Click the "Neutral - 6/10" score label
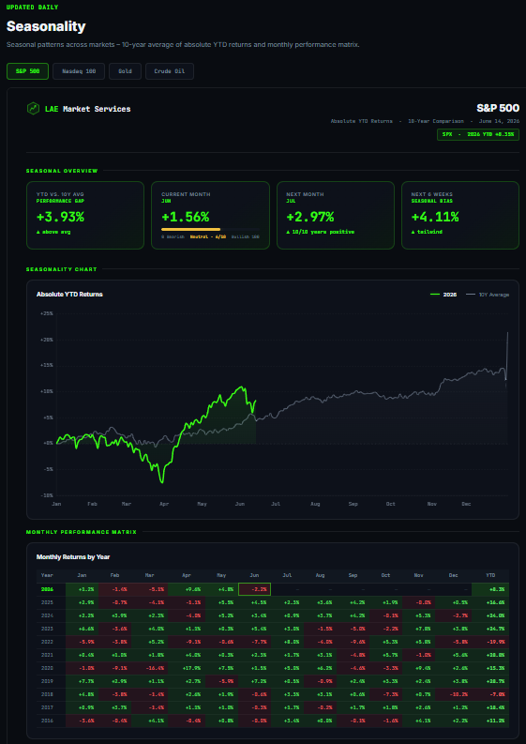 208,236
